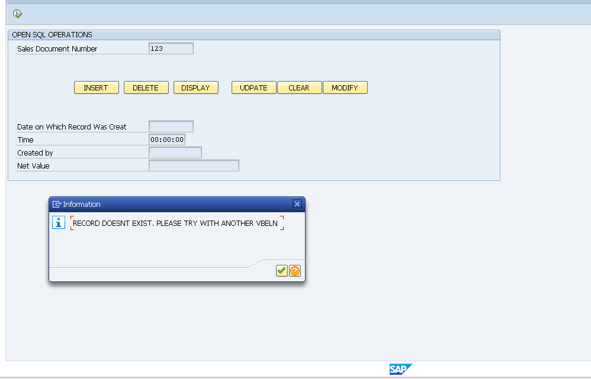
Task: Click the dialog title bar icon beside Information
Action: click(56, 204)
